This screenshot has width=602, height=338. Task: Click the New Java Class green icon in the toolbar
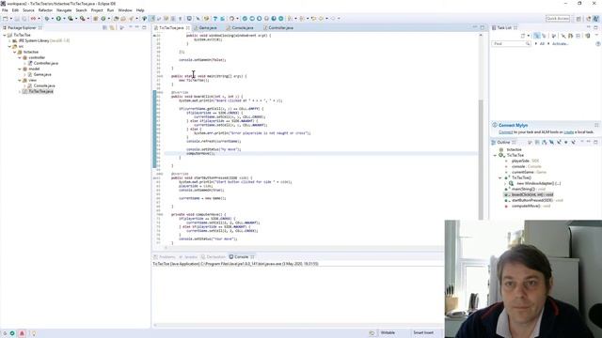click(x=103, y=19)
